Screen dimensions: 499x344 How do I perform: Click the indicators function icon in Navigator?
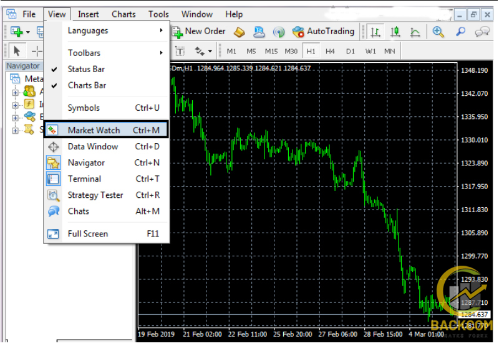point(29,104)
